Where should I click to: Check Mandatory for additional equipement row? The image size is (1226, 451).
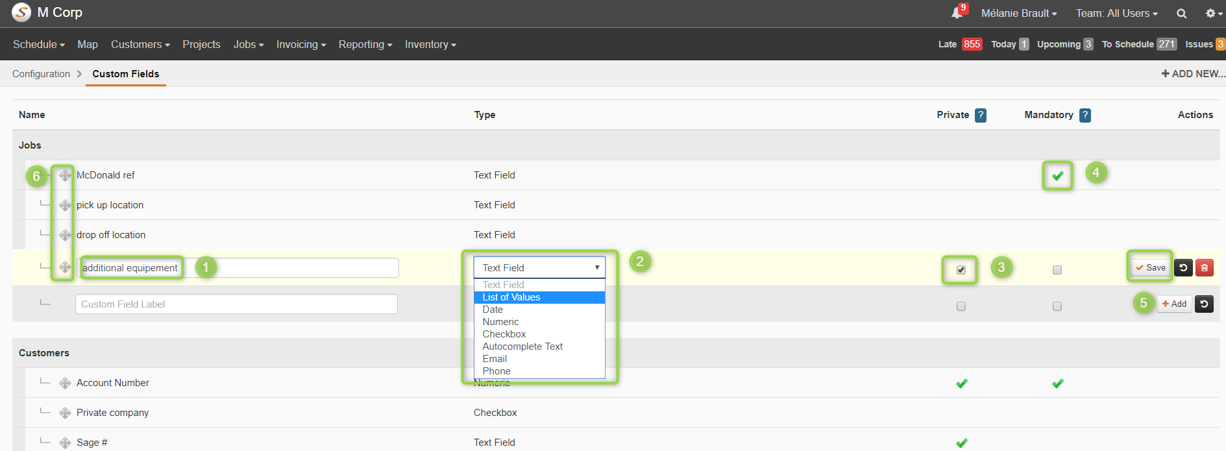1057,270
